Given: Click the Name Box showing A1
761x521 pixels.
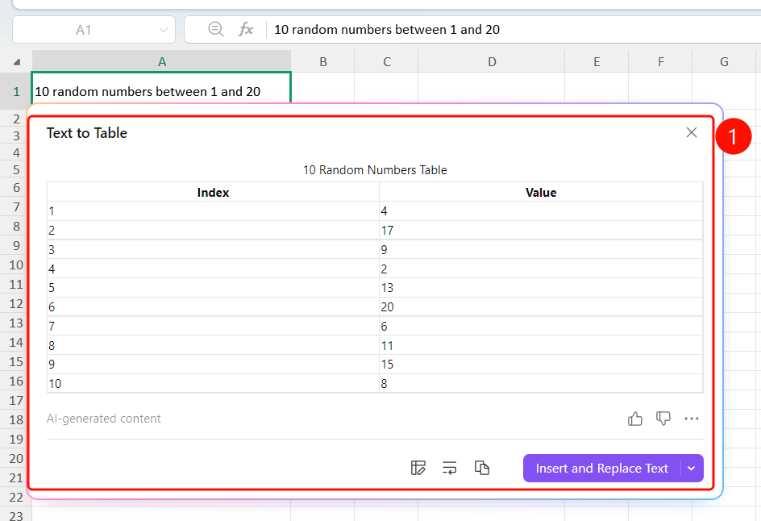Looking at the screenshot, I should pos(94,30).
